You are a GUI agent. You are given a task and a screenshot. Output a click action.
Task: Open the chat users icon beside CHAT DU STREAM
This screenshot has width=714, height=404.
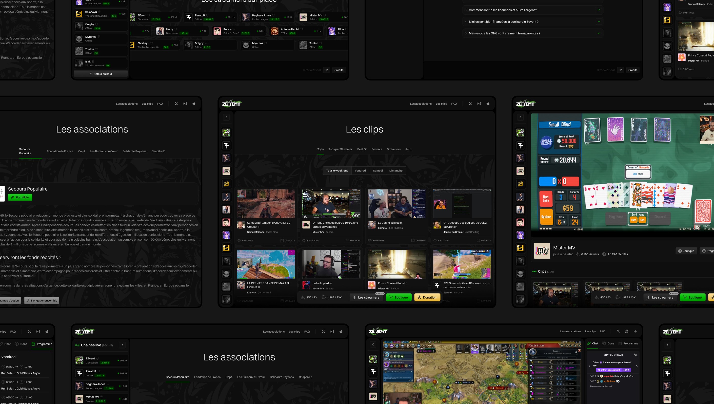click(635, 355)
